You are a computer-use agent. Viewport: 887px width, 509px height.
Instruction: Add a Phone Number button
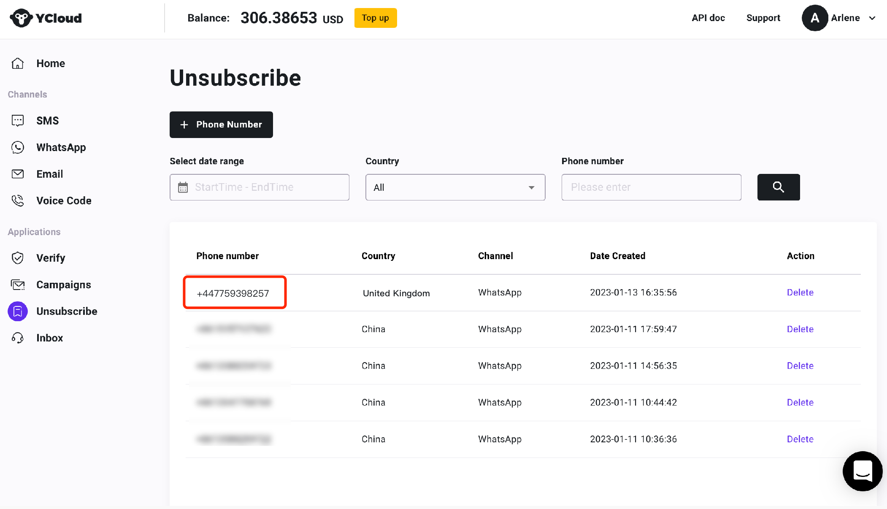[x=221, y=125]
